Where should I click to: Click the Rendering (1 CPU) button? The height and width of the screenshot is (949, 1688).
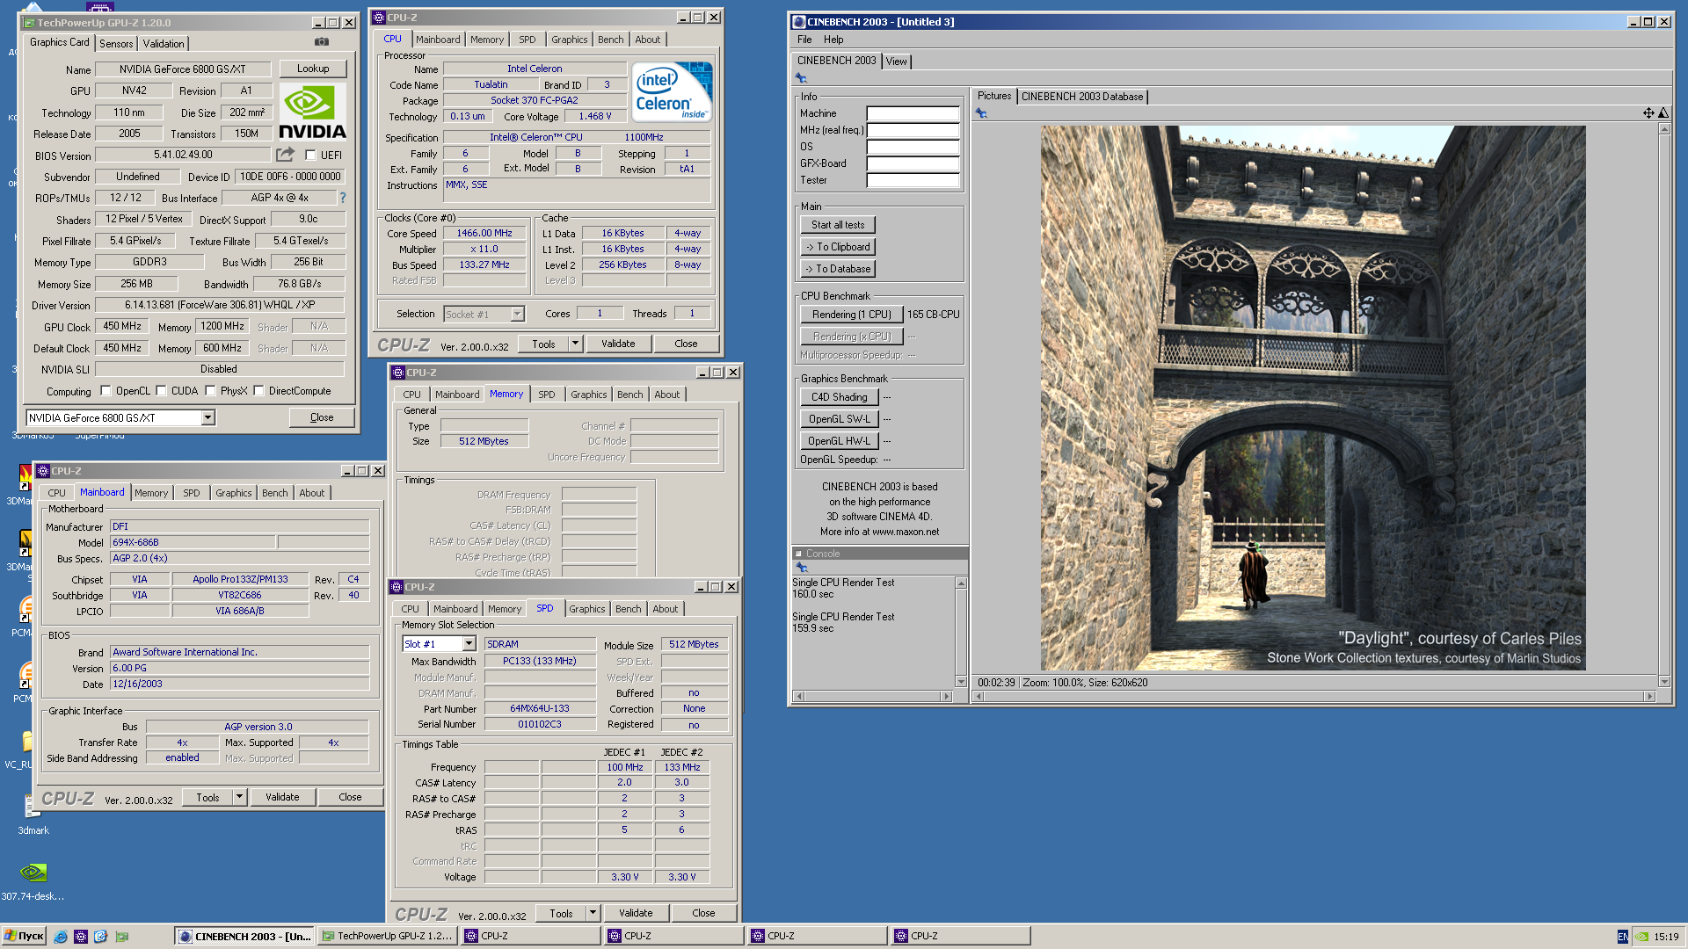[851, 315]
